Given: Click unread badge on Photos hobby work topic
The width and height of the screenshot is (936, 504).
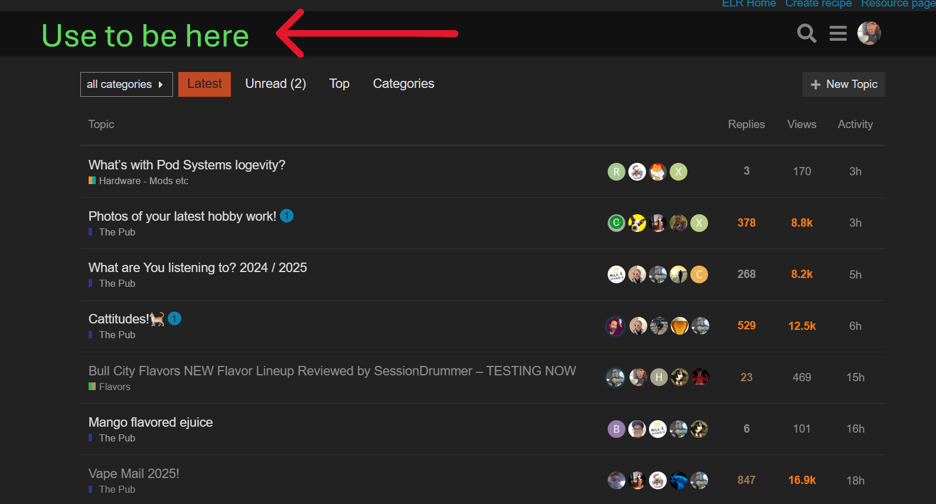Looking at the screenshot, I should click(286, 216).
